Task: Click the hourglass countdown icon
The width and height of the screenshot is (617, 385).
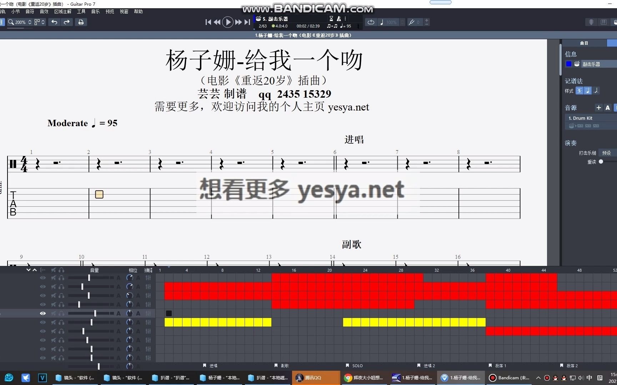Action: (x=331, y=19)
